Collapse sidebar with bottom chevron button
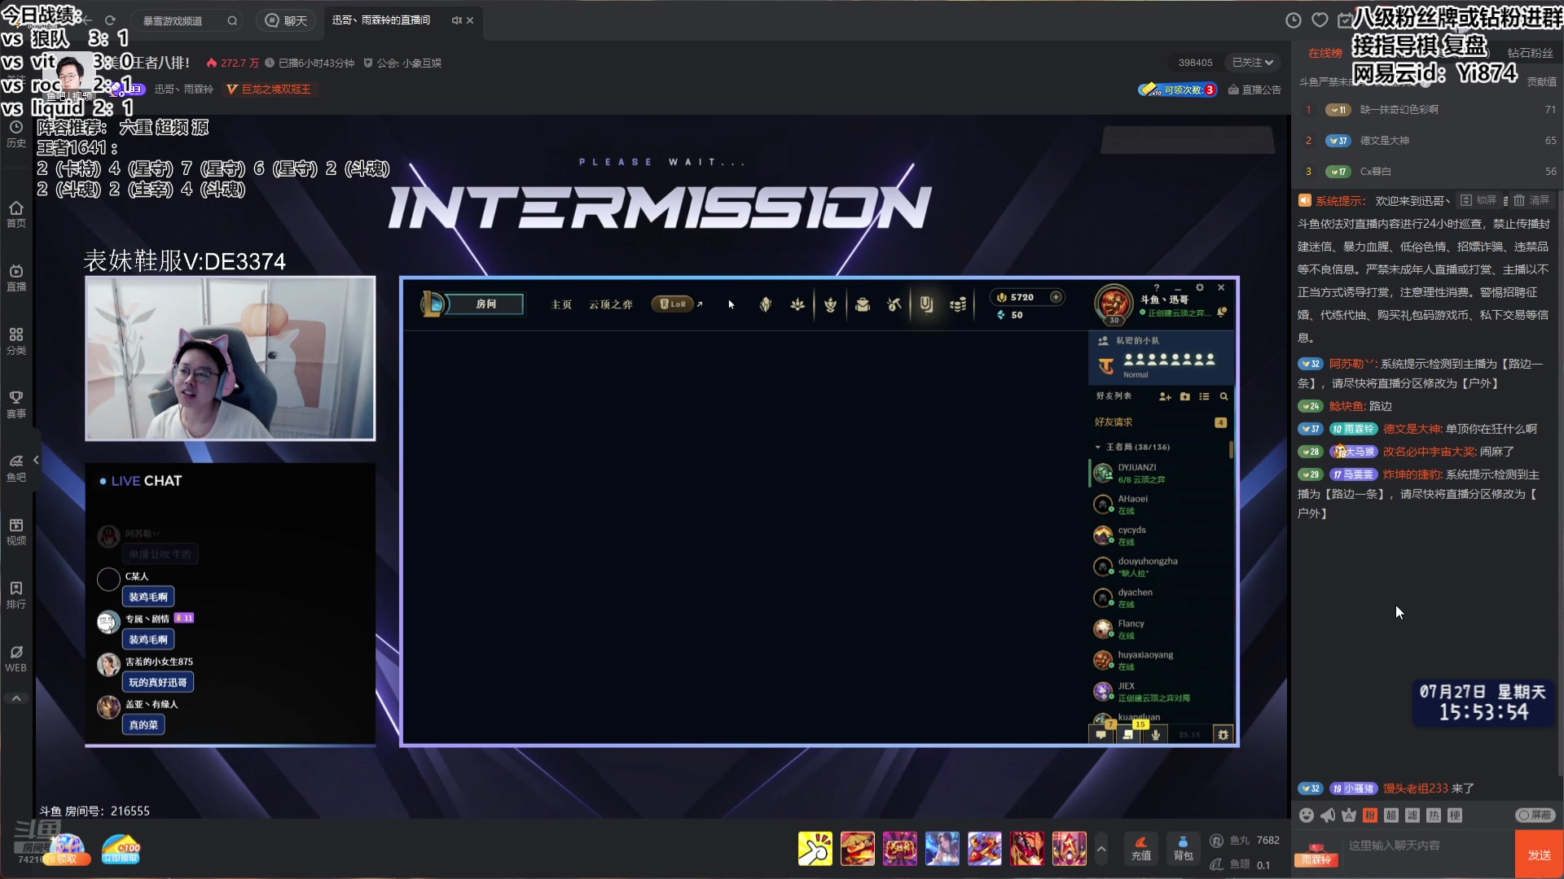Viewport: 1564px width, 879px height. 16,698
